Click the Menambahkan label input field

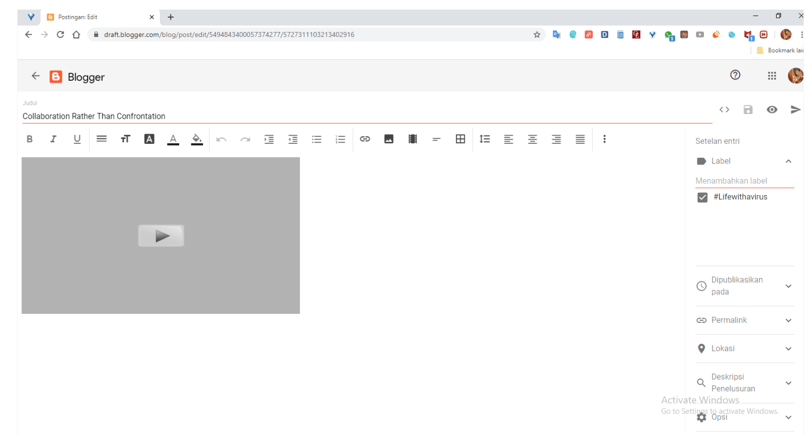[744, 181]
